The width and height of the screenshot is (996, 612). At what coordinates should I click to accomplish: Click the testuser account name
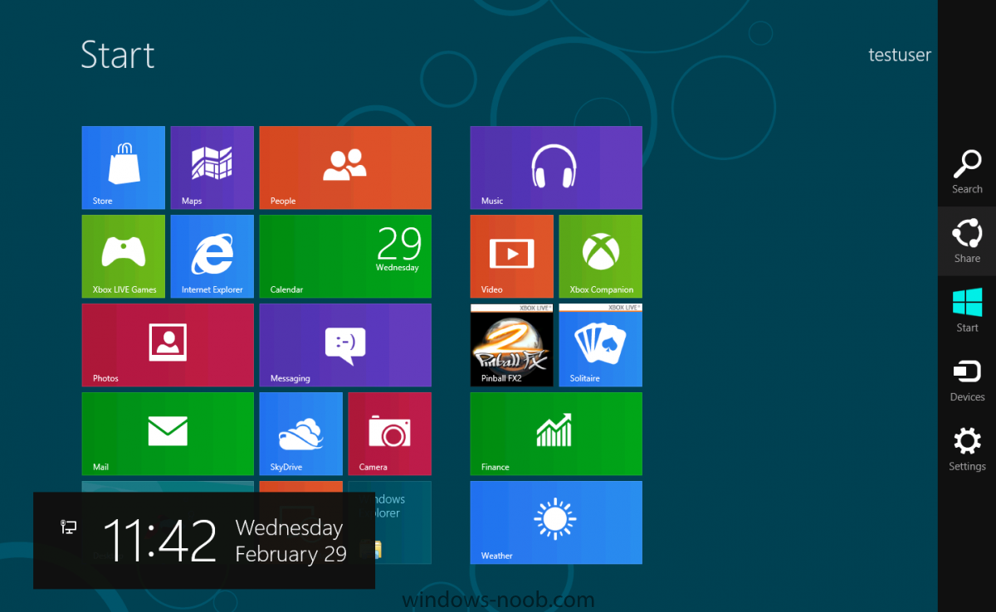coord(900,55)
